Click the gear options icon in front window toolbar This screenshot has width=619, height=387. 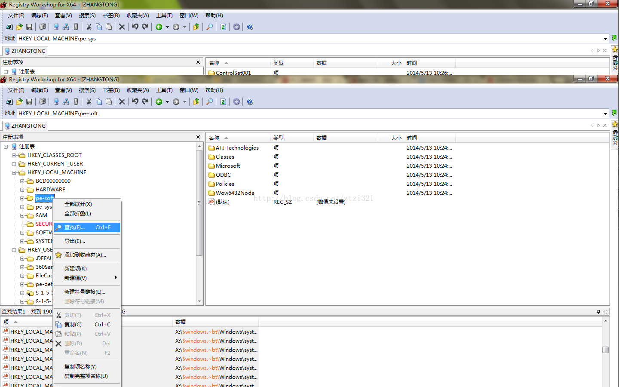236,101
